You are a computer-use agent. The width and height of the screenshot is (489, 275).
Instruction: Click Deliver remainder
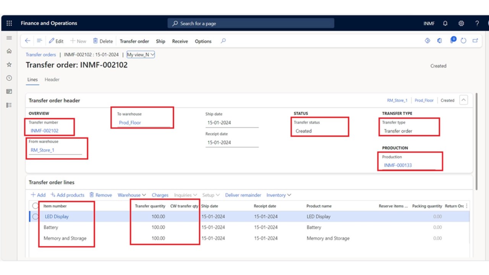(x=243, y=195)
